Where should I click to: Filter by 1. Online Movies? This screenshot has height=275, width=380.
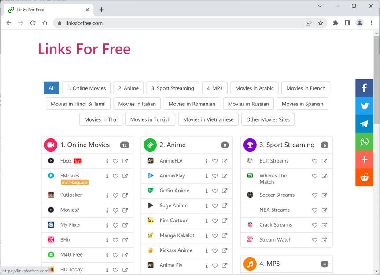point(86,88)
